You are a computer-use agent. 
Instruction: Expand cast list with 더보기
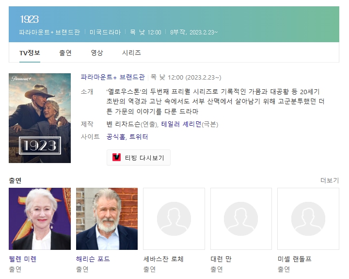click(x=330, y=181)
